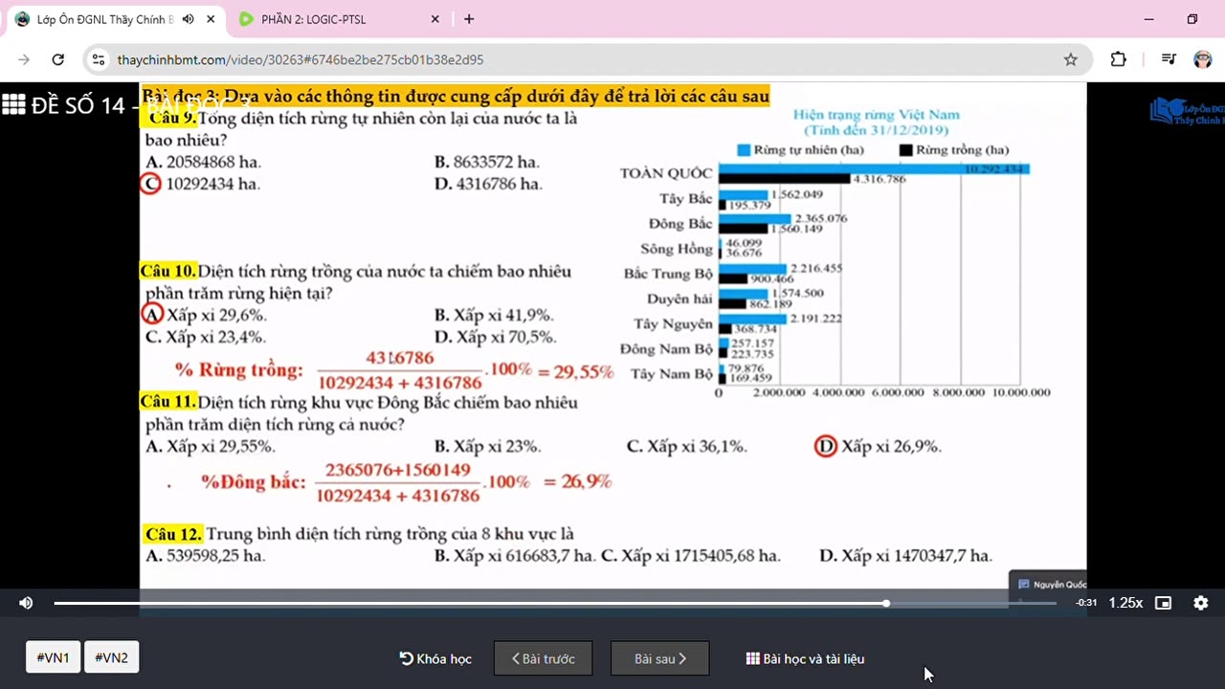
Task: Open media controls in browser toolbar
Action: [1169, 59]
